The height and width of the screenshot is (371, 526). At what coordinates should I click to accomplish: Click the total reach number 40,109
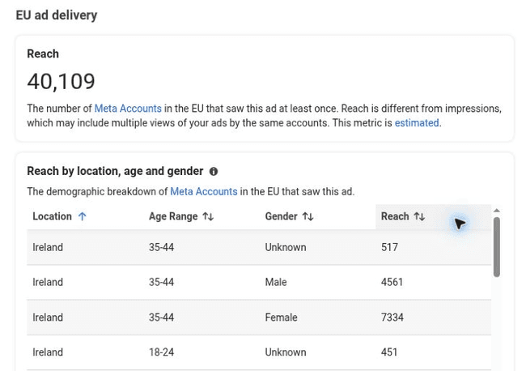(x=61, y=82)
